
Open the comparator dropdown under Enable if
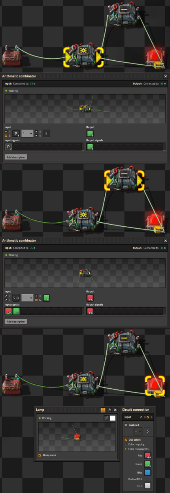tap(138, 431)
